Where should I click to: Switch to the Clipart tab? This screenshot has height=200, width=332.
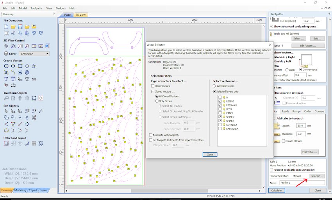pyautogui.click(x=33, y=190)
